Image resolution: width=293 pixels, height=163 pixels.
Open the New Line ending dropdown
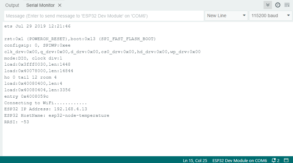(226, 16)
